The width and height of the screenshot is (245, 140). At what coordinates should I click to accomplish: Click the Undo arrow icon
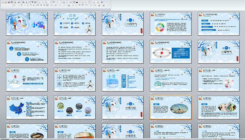pos(54,2)
